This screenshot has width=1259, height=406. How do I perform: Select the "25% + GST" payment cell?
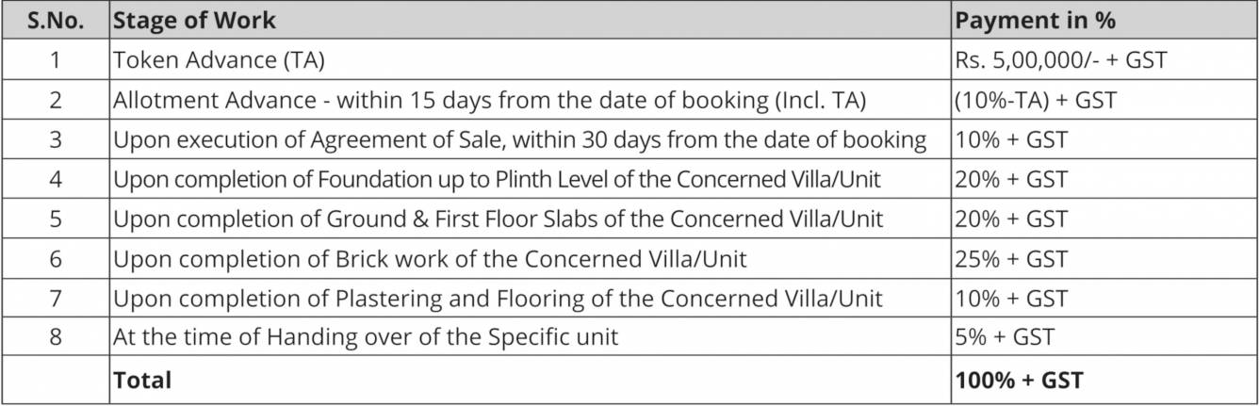pos(1011,259)
